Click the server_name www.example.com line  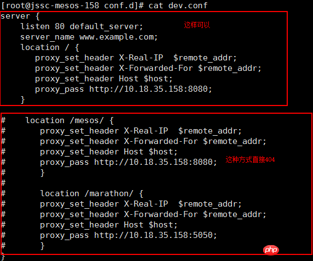coord(89,37)
